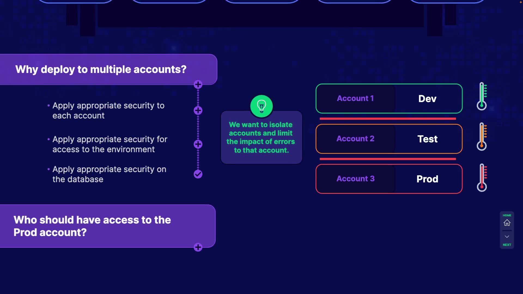Select the 'Why deploy to multiple accounts?' heading
The image size is (523, 294).
101,69
